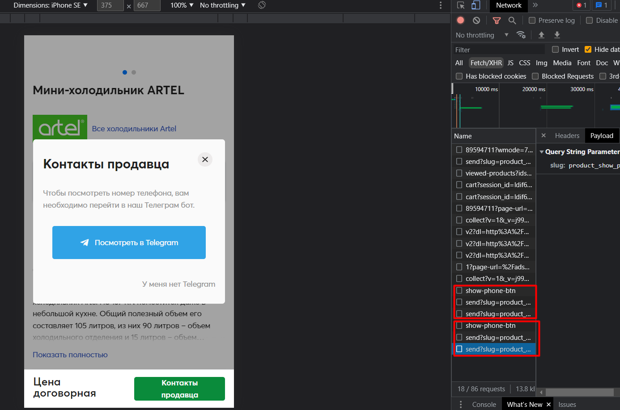This screenshot has height=410, width=620.
Task: Open device toolbar three-dot menu
Action: (x=441, y=5)
